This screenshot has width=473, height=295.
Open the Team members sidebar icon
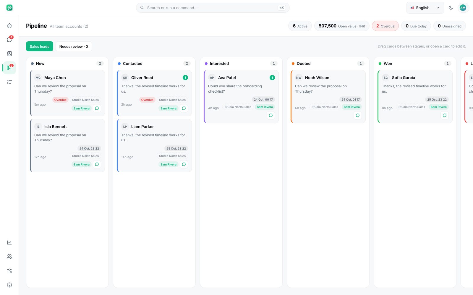9,257
